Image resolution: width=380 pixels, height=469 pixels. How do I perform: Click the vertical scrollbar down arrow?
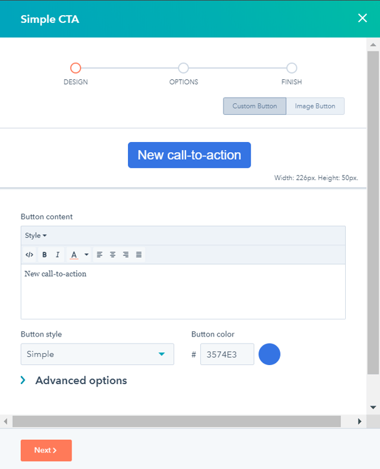pos(373,408)
